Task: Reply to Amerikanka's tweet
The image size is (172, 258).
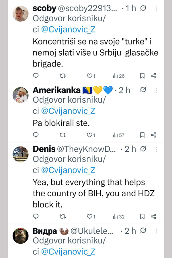Action: pos(36,135)
